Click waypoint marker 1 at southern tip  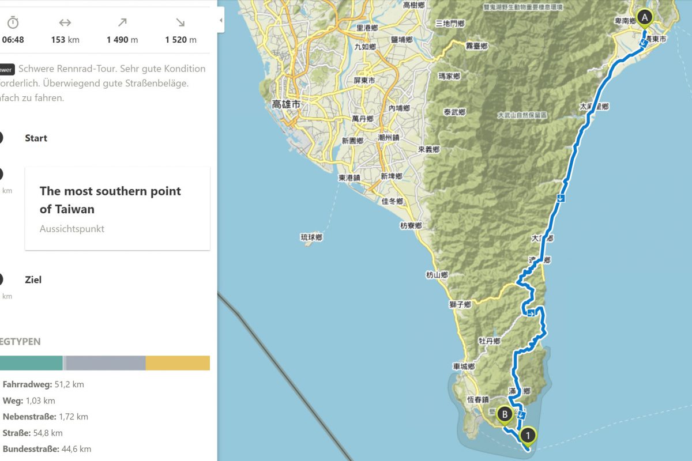point(528,436)
